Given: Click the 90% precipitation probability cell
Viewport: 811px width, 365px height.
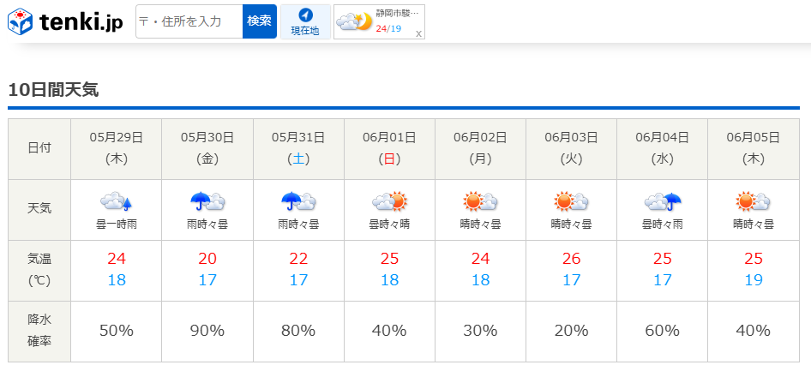Looking at the screenshot, I should [x=207, y=331].
